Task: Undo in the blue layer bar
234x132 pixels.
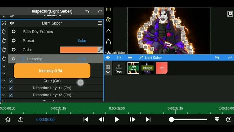Action: [217, 58]
